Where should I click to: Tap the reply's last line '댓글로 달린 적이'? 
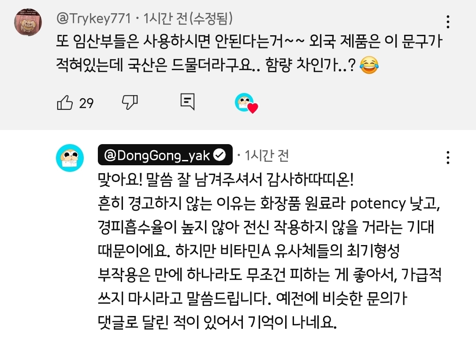click(217, 322)
